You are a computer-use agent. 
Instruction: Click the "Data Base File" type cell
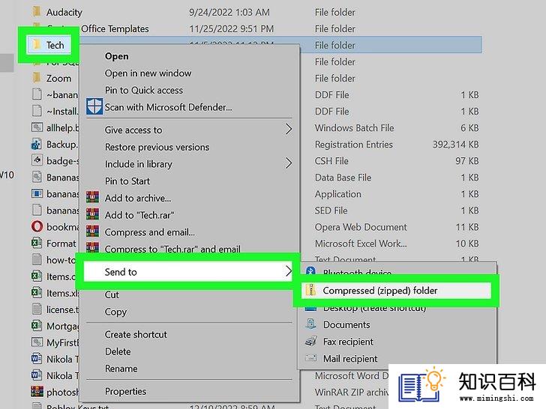(343, 178)
